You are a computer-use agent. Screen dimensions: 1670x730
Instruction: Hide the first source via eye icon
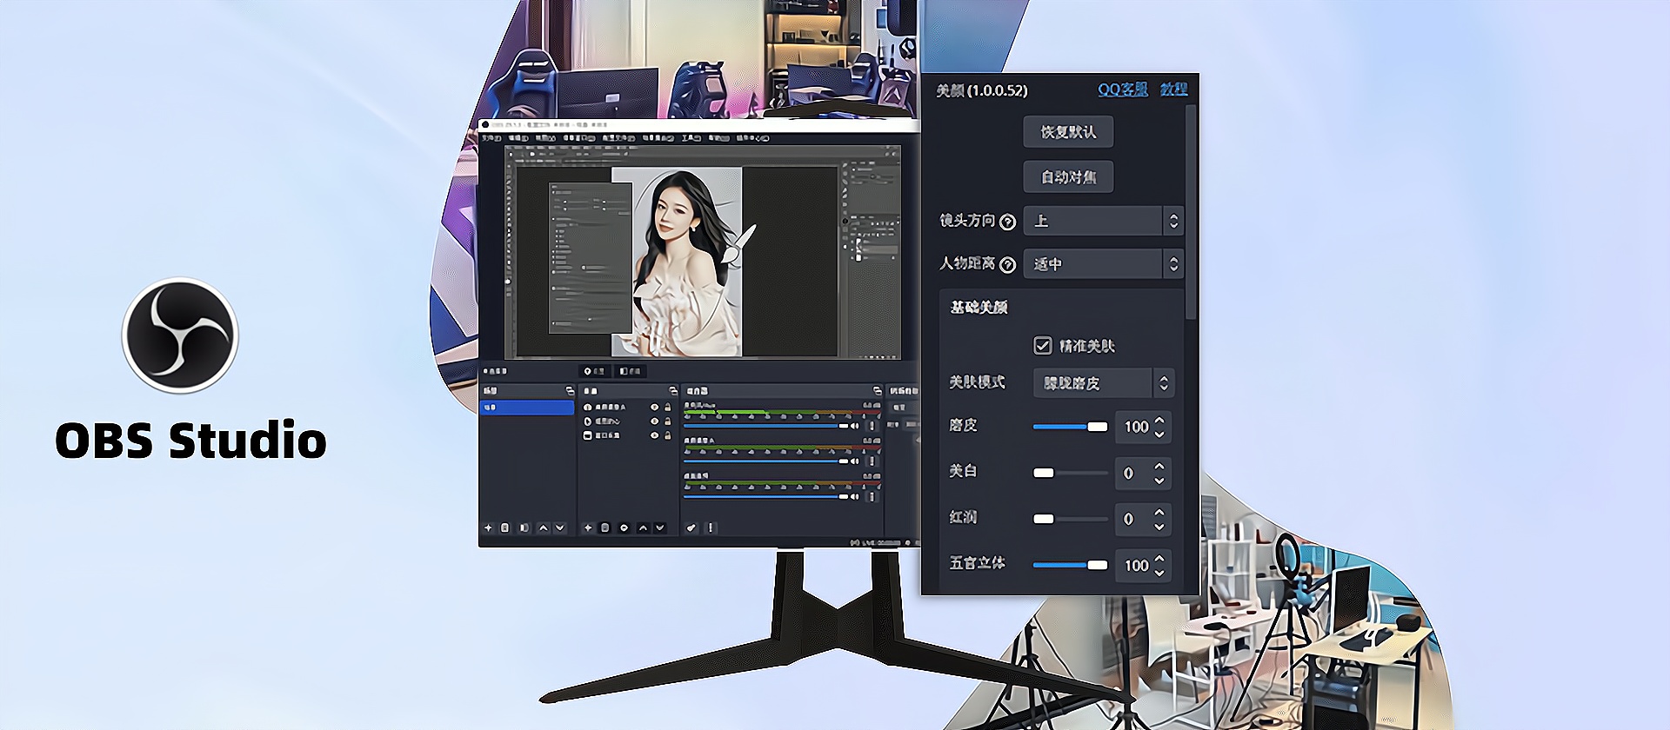pyautogui.click(x=654, y=407)
